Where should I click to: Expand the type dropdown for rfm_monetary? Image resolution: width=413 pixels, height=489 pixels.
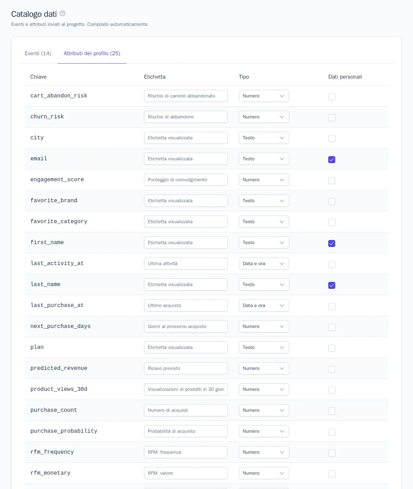point(264,473)
